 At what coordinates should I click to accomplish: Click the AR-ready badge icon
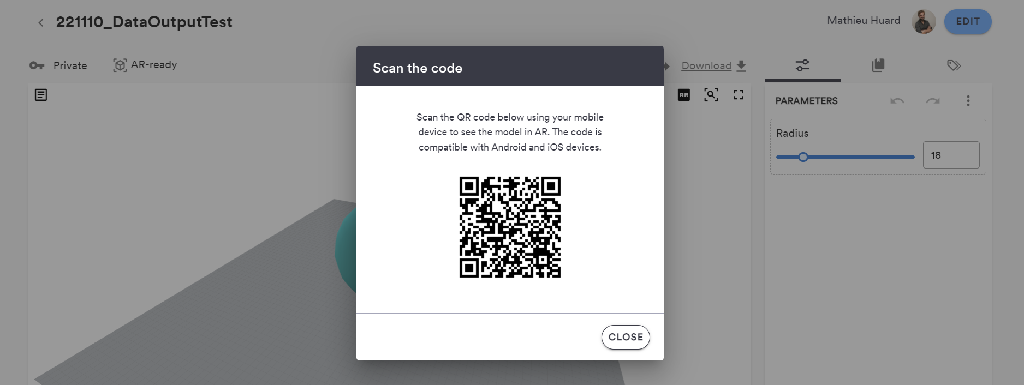(120, 65)
